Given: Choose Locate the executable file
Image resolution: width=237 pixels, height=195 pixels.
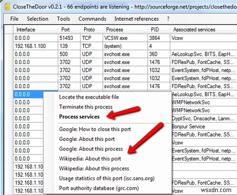Looking at the screenshot, I should point(89,97).
